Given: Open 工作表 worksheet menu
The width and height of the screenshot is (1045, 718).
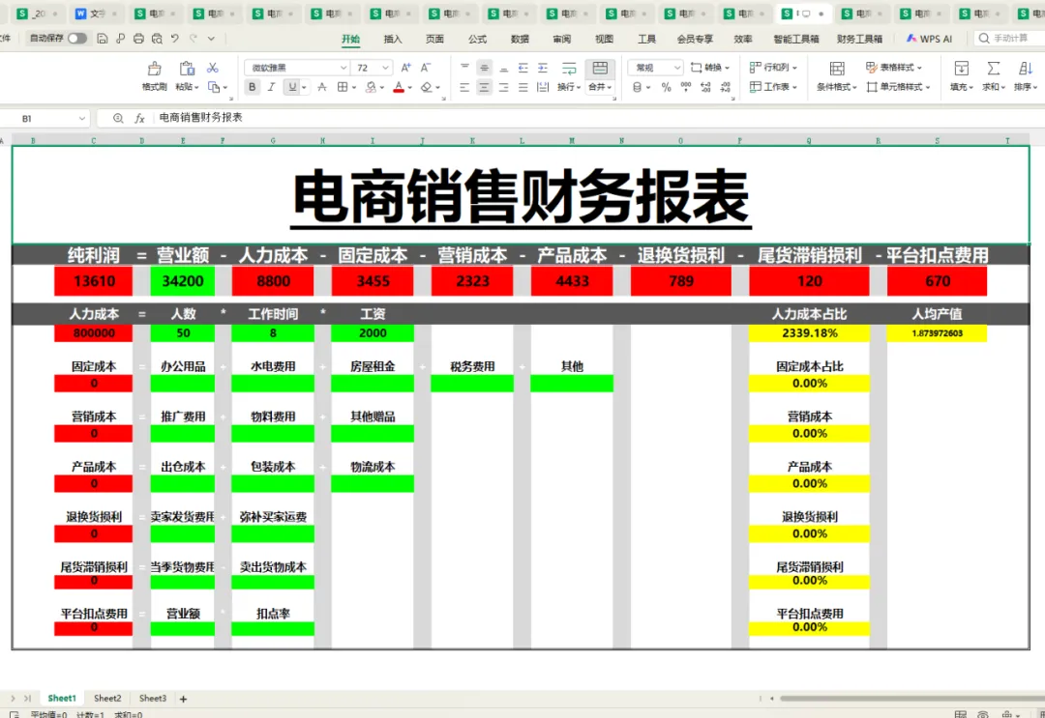Looking at the screenshot, I should 773,87.
